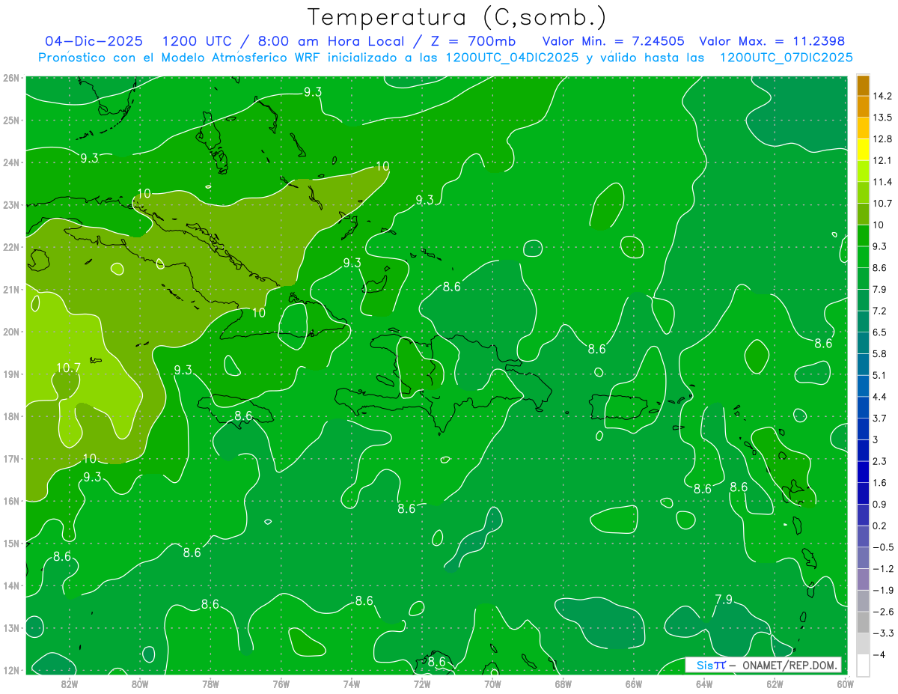Click the "14N" latitude label
Viewport: 898px width, 694px height.
(10, 585)
